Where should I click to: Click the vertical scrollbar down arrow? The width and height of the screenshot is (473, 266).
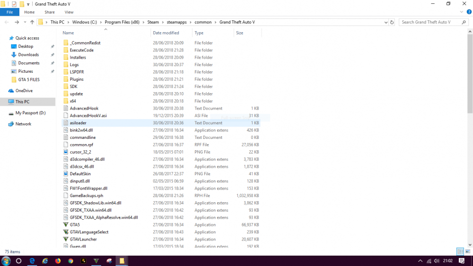[x=470, y=245]
